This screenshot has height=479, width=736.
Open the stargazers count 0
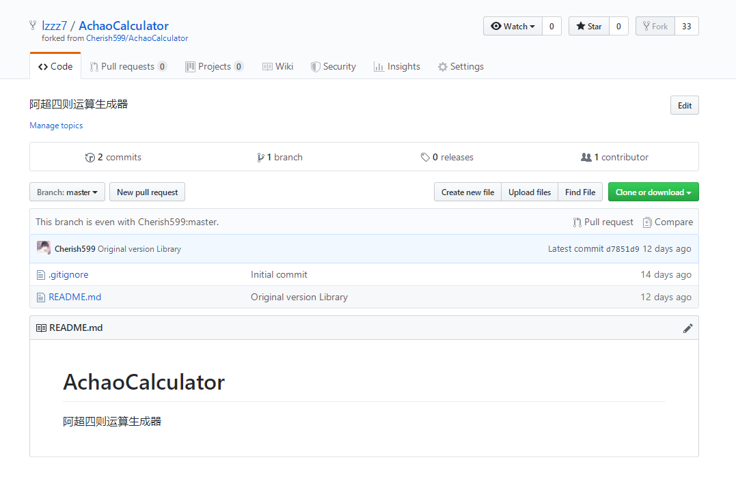(x=618, y=26)
